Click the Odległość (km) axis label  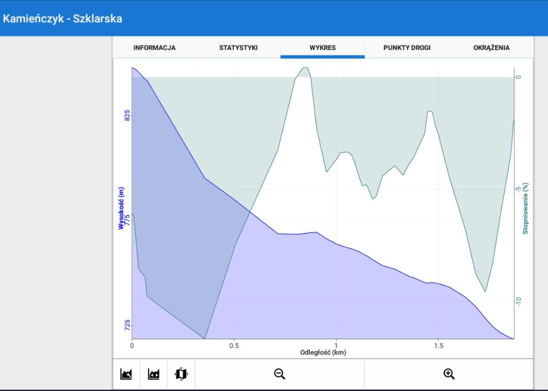click(322, 353)
